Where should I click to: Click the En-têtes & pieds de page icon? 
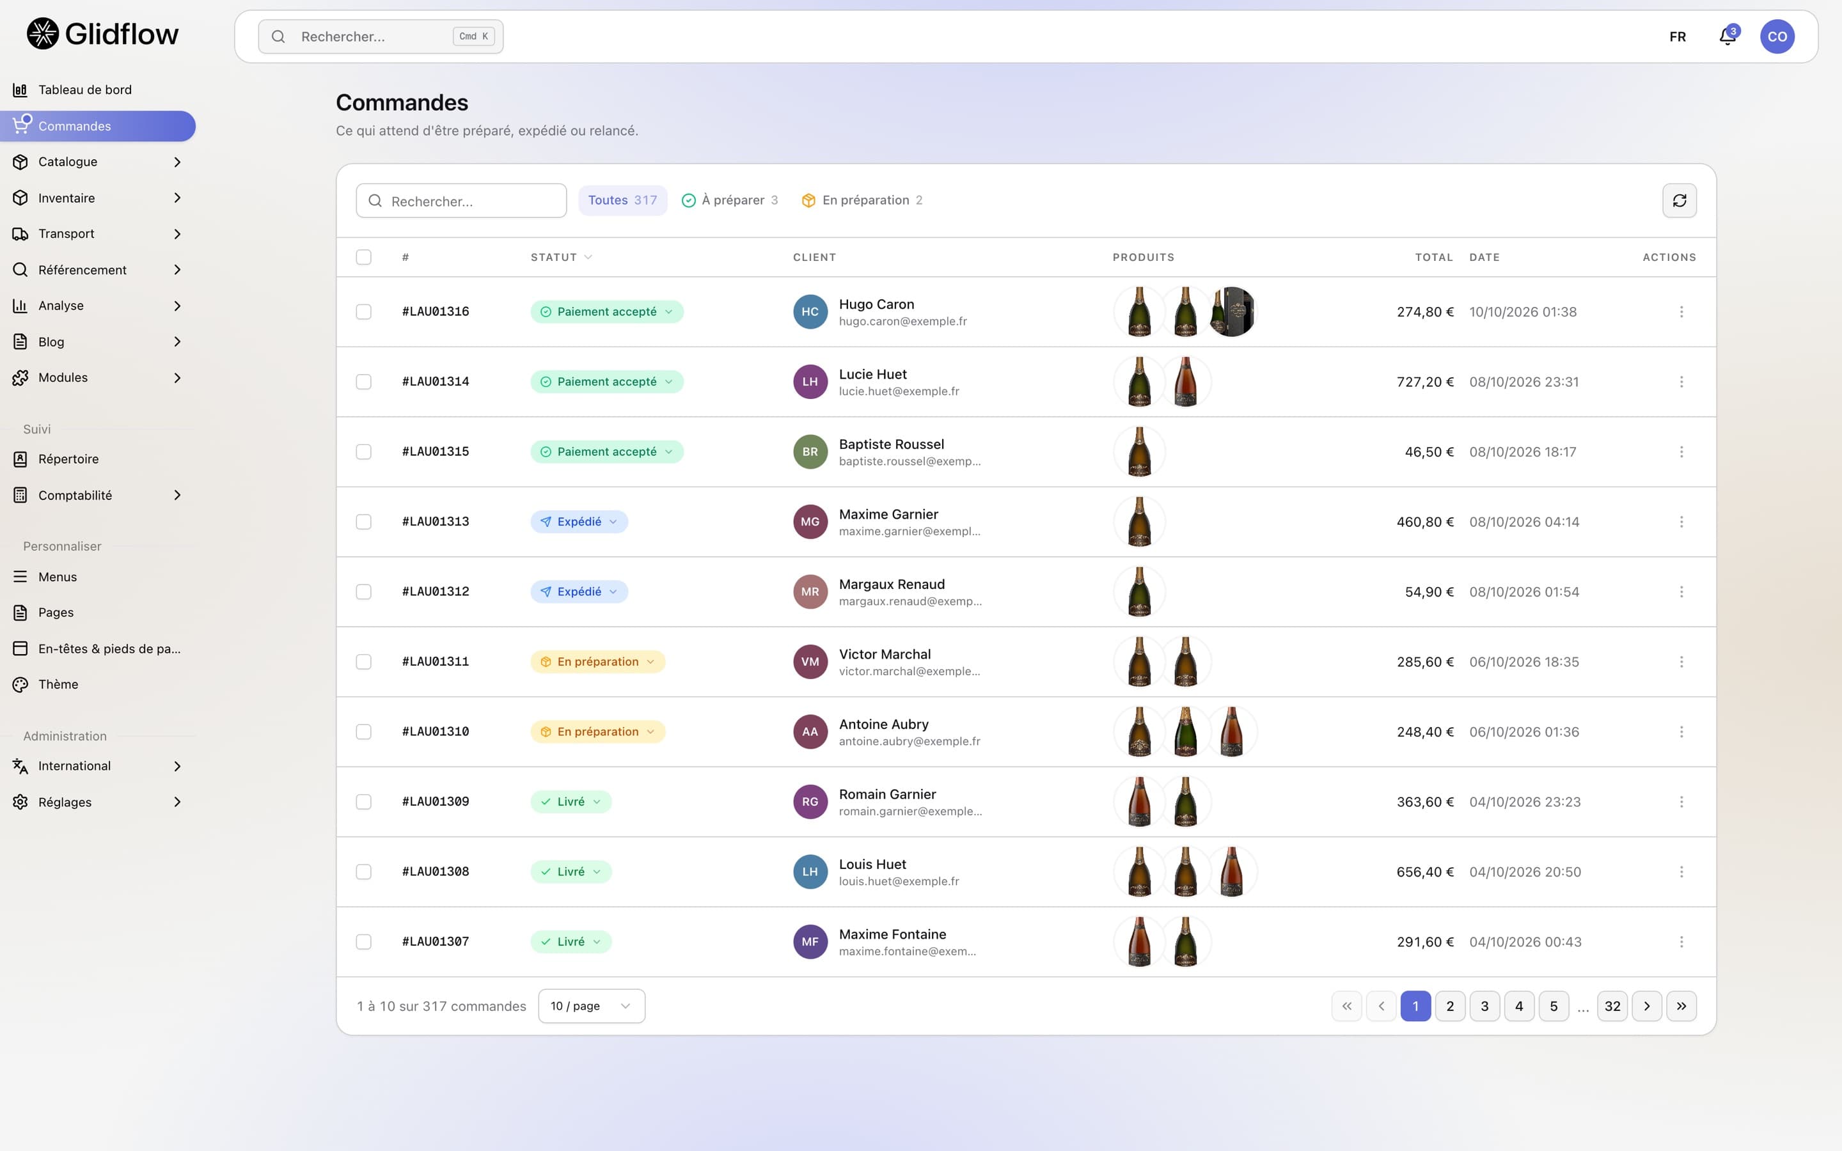click(20, 648)
